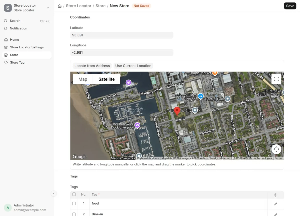Click the home breadcrumb icon
Viewport: 300px width, 216px height.
coord(60,6)
